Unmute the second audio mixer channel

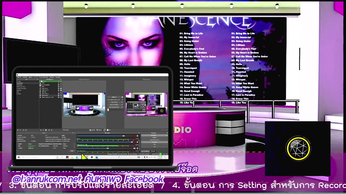(134, 142)
